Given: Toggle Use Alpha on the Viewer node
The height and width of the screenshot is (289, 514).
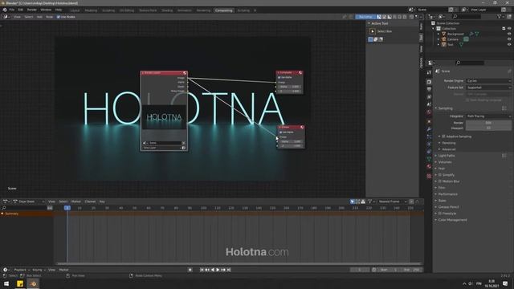Looking at the screenshot, I should point(281,132).
